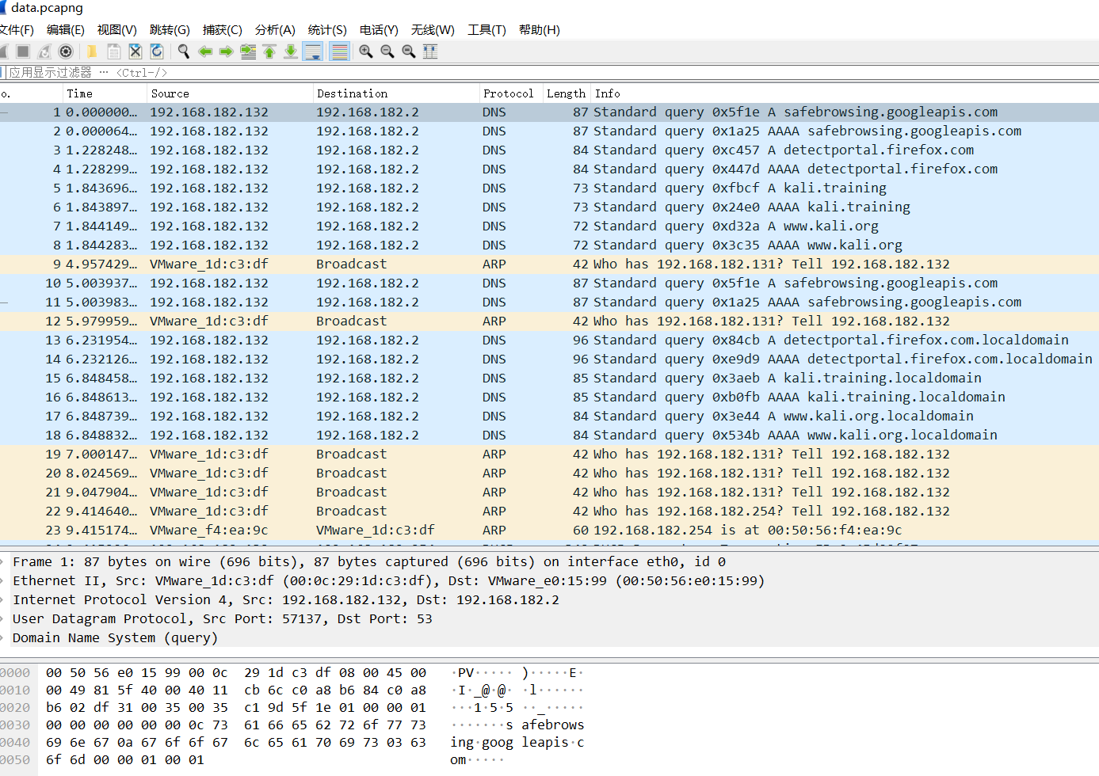Viewport: 1099px width, 776px height.
Task: Click Destination 192.168.182.2 in packet 10
Action: pos(368,283)
